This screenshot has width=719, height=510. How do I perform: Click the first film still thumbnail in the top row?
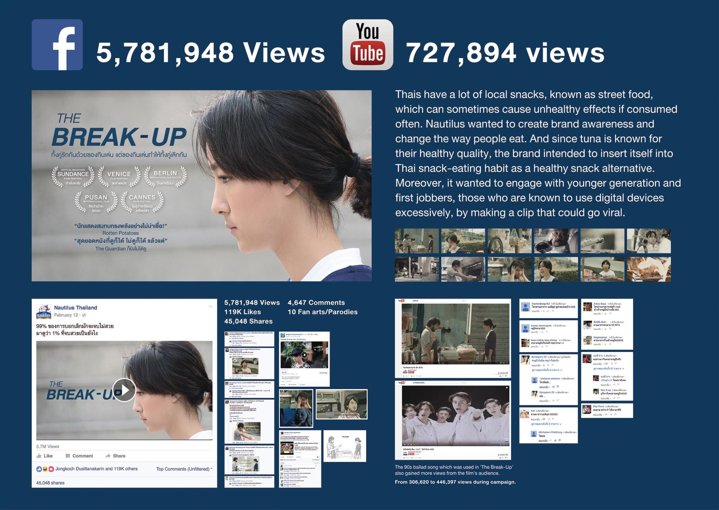tap(417, 241)
